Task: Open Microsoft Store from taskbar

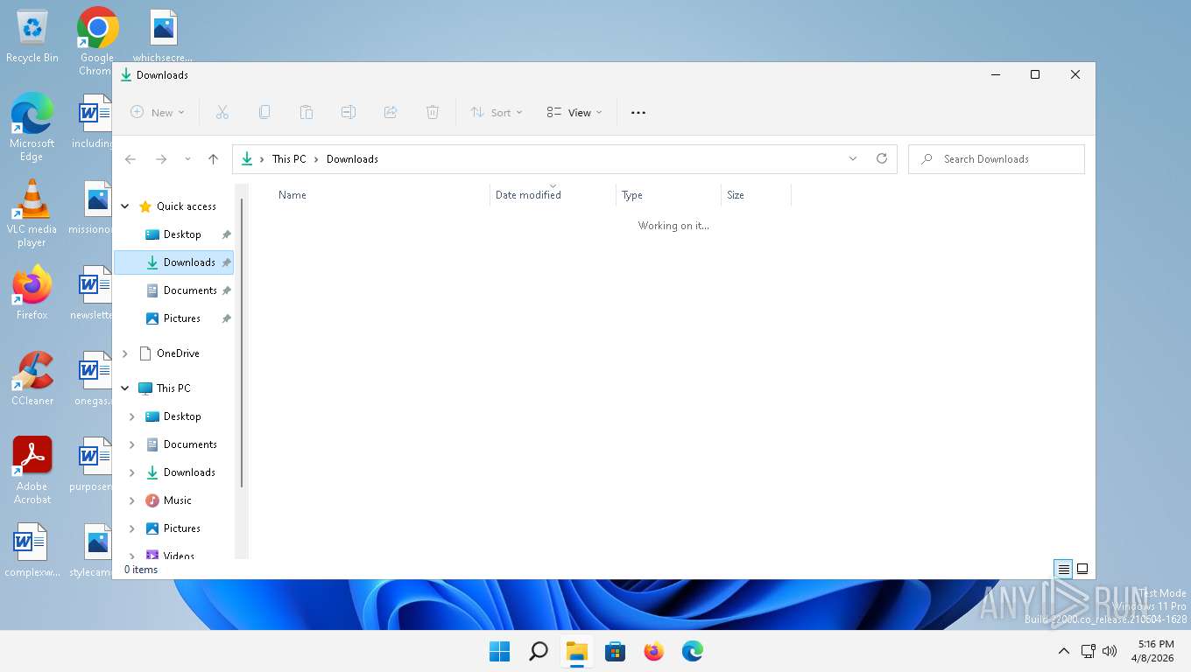Action: [616, 651]
